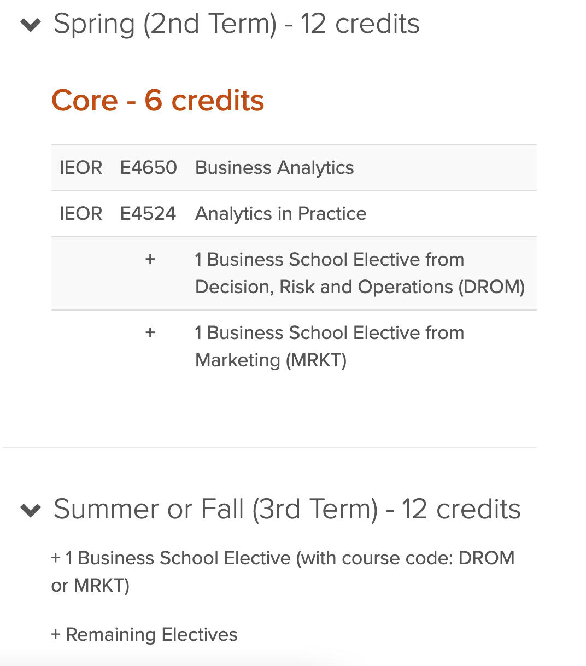Viewport: 586px width, 666px height.
Task: Click course number E4524
Action: (x=148, y=214)
